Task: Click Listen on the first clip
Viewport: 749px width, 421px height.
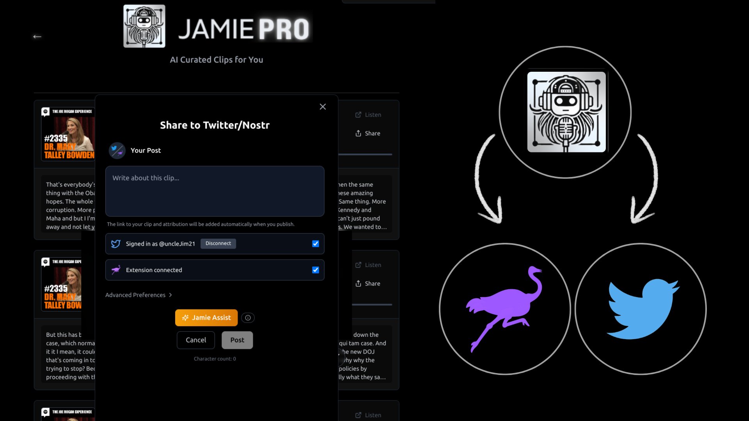Action: coord(368,115)
